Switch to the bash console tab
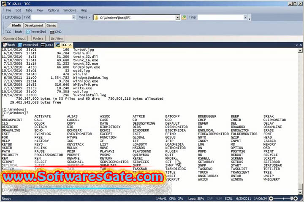 click(x=9, y=45)
